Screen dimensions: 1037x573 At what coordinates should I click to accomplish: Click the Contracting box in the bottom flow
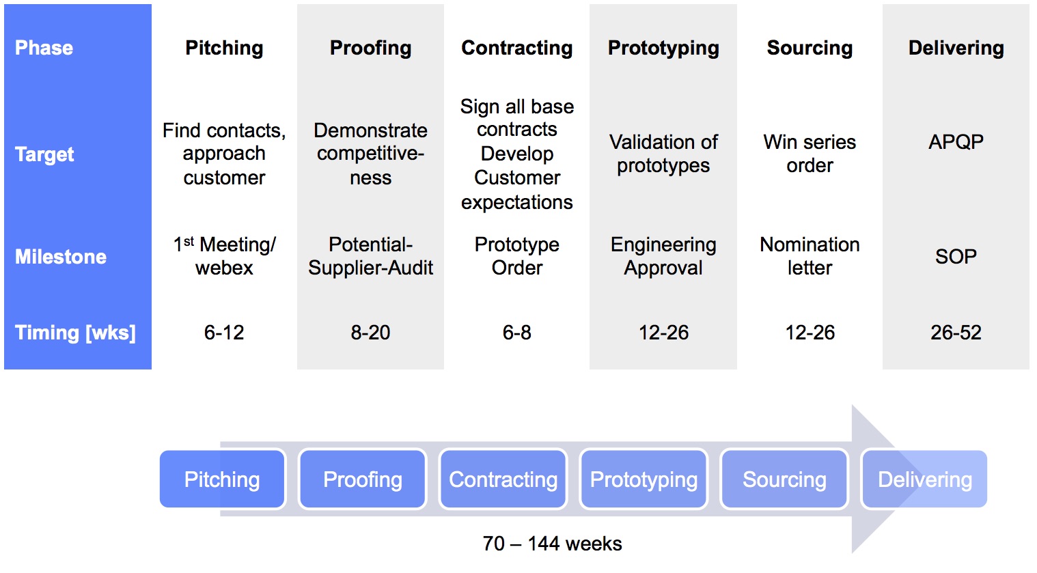[x=503, y=479]
